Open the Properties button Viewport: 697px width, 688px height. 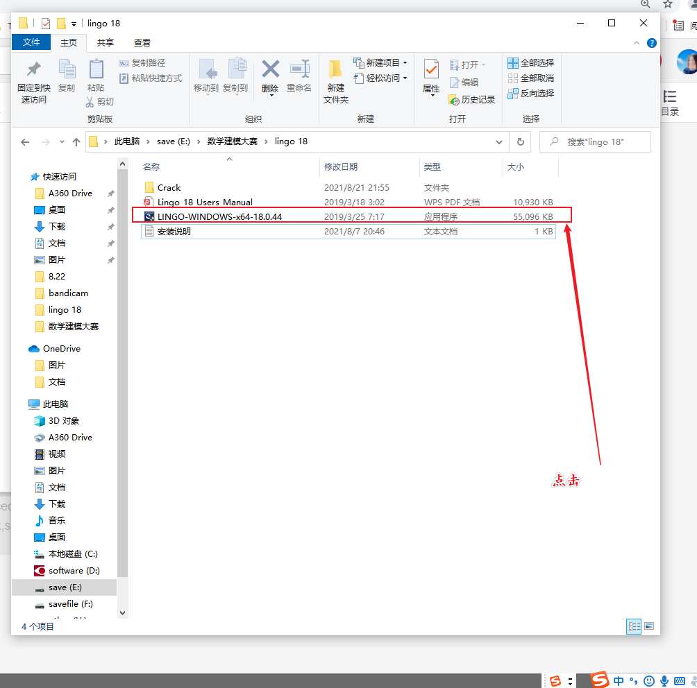431,77
